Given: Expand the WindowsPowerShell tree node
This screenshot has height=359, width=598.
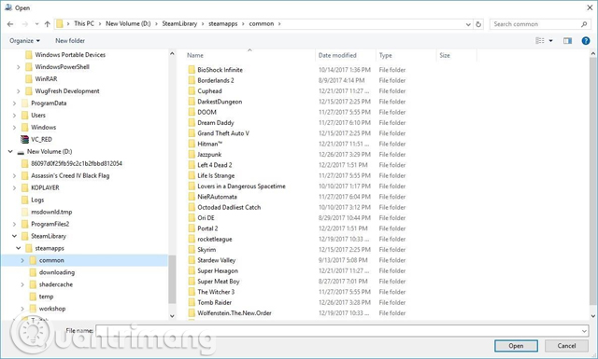Looking at the screenshot, I should [18, 67].
